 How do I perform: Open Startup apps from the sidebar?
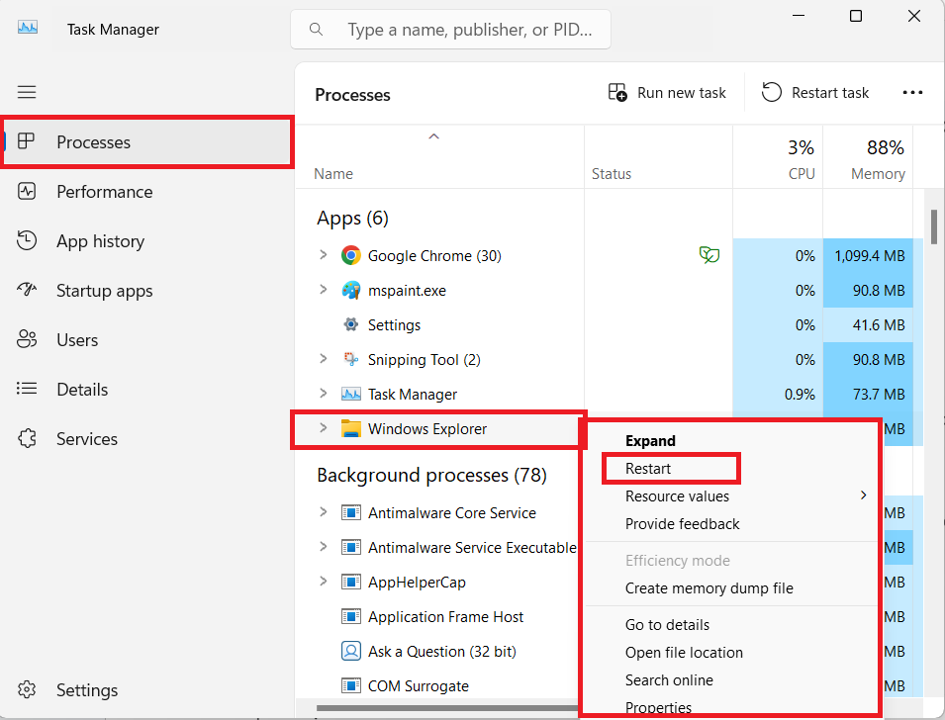click(x=27, y=290)
